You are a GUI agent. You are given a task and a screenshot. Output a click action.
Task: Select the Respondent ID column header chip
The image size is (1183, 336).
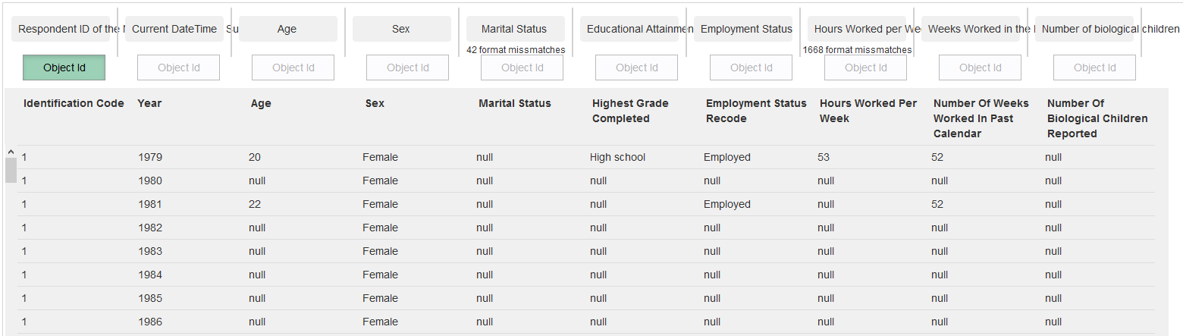click(61, 29)
